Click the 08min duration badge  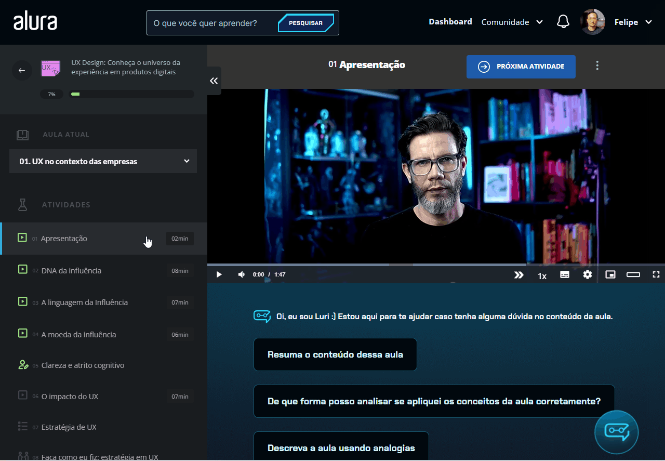click(180, 270)
